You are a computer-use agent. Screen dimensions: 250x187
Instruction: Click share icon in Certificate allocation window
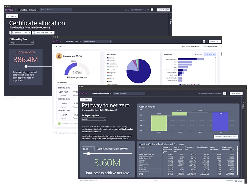152,10
